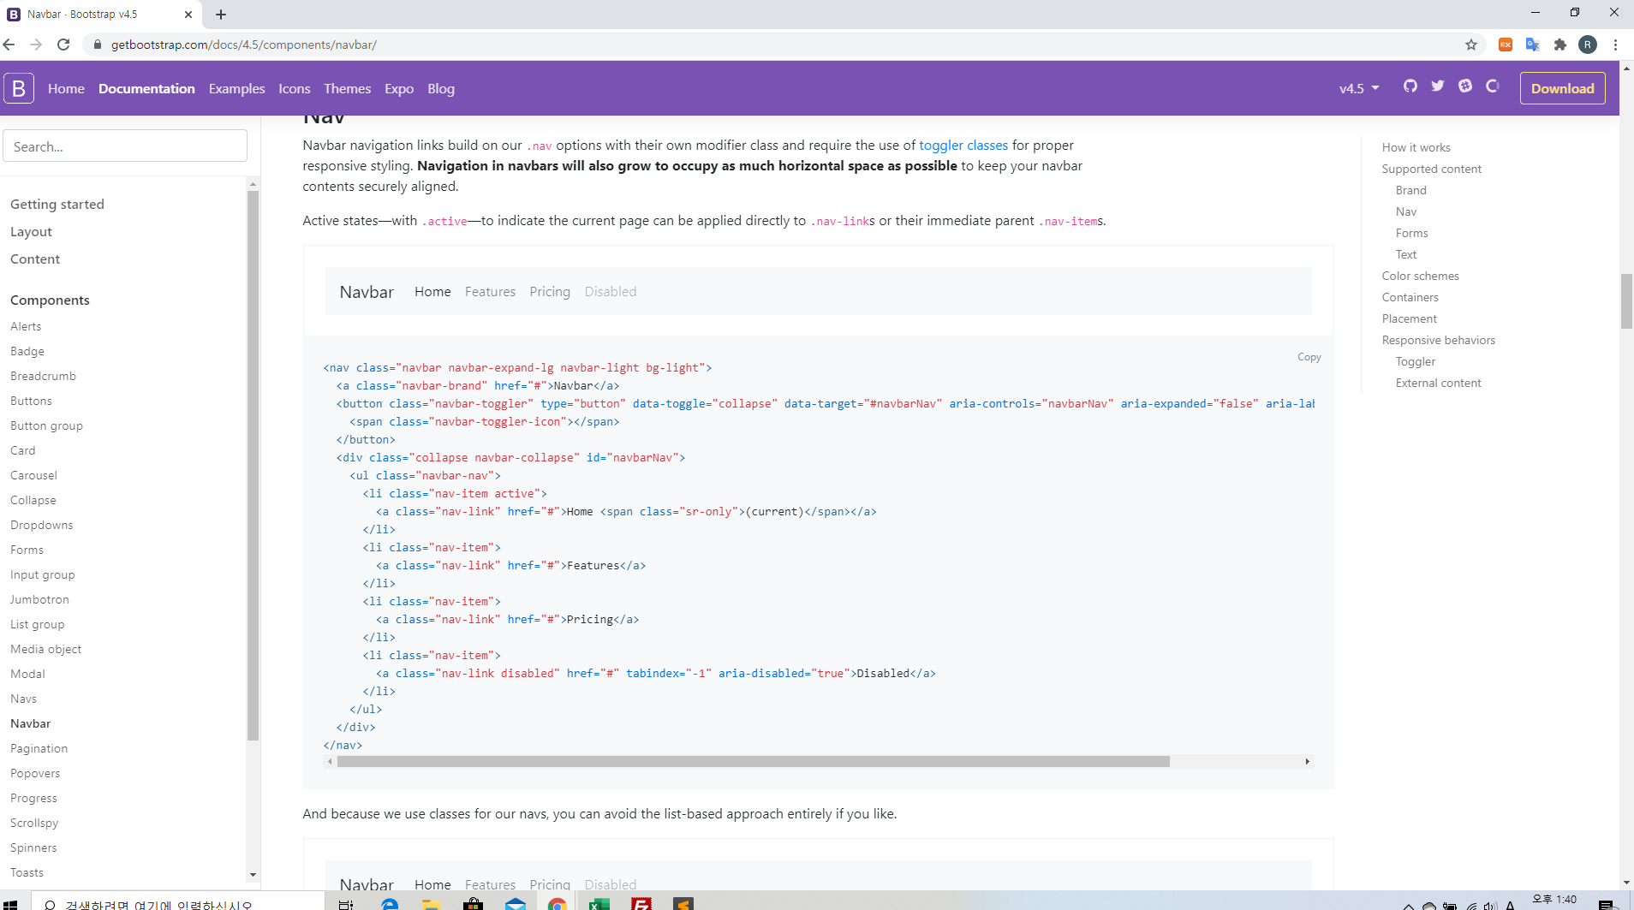The width and height of the screenshot is (1634, 910).
Task: Expand the Content section
Action: [35, 259]
